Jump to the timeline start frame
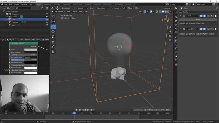219x123 pixels. click(80, 110)
